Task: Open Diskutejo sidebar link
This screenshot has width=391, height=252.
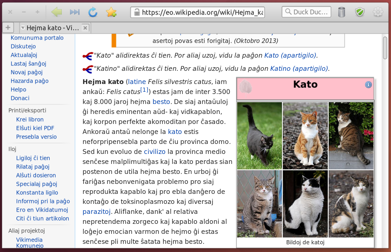Action: [x=23, y=46]
